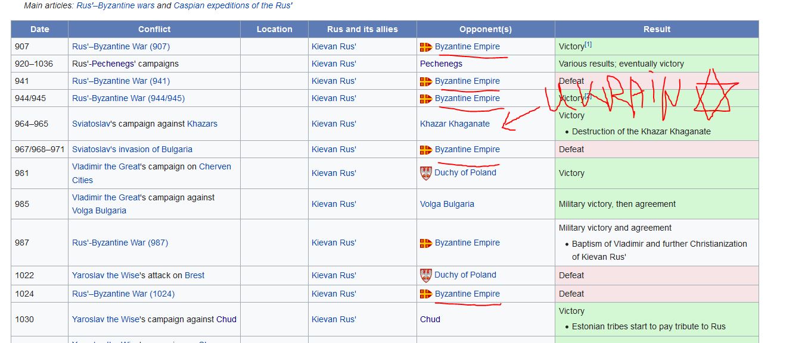Click the Khazars link in the Conflict column
The image size is (805, 343).
202,124
